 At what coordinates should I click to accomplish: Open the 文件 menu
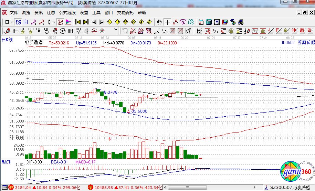click(x=14, y=13)
